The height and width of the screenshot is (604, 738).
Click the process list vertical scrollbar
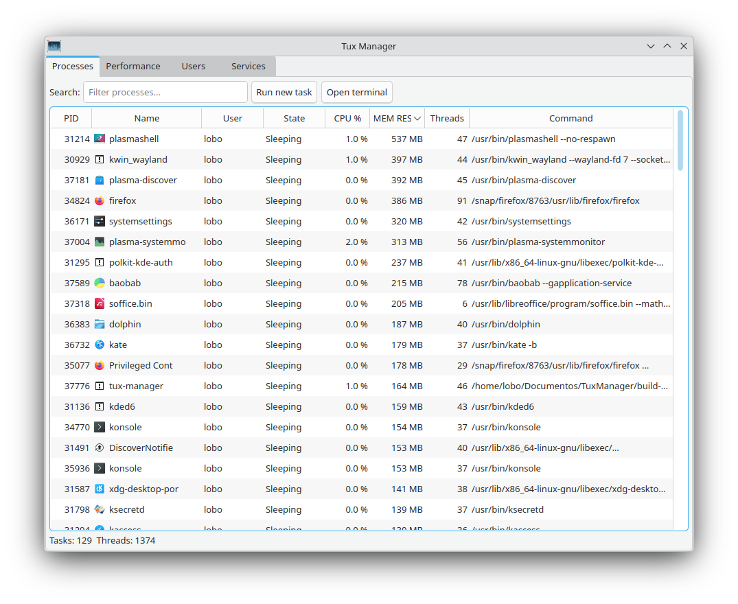coord(680,140)
